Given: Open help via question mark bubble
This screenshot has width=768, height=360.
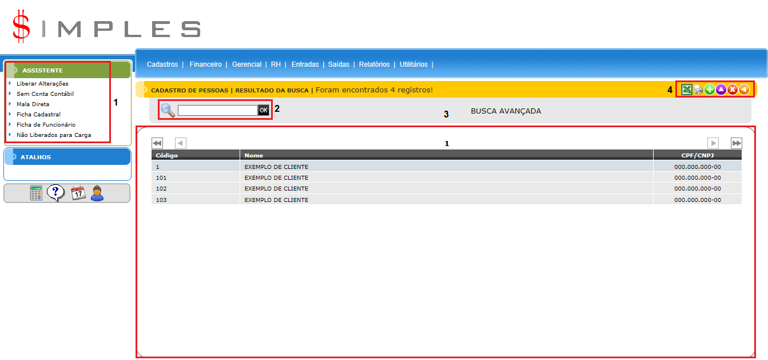Looking at the screenshot, I should coord(55,193).
